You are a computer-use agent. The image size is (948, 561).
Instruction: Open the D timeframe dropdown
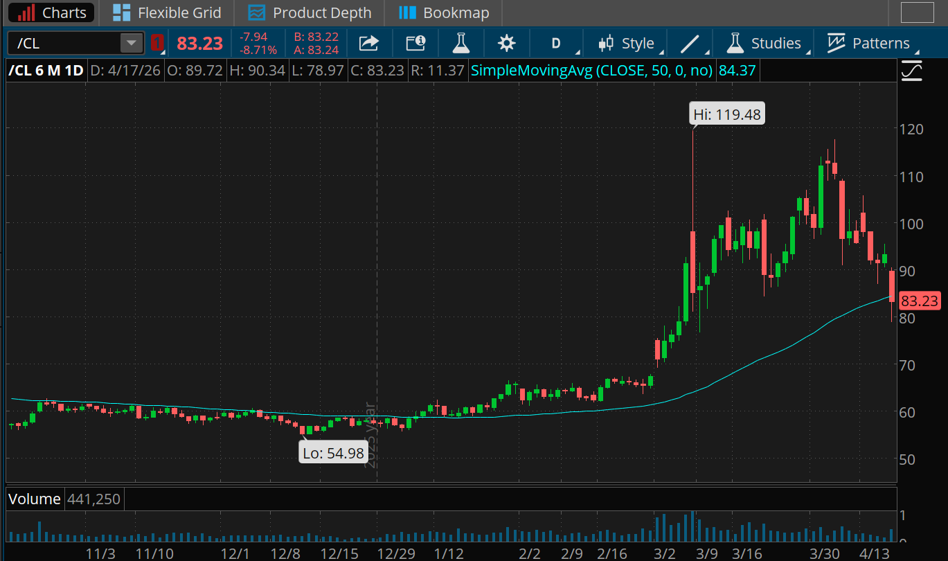click(556, 44)
